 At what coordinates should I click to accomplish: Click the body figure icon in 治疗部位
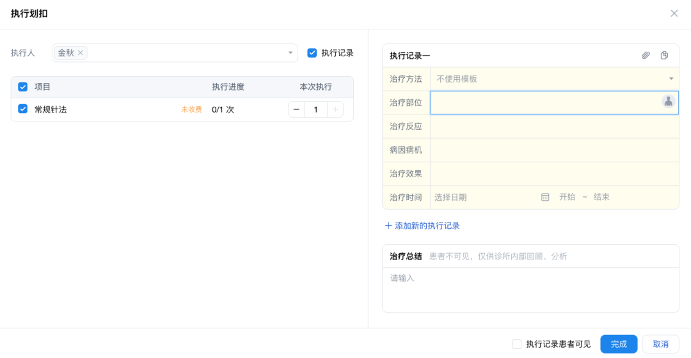point(668,101)
